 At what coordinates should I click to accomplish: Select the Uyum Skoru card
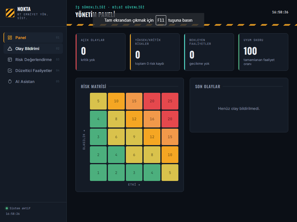pos(263,52)
